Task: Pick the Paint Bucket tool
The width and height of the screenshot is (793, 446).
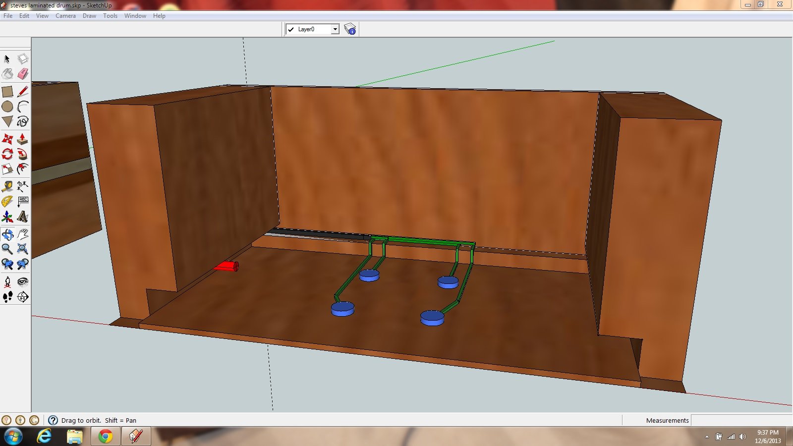Action: coord(7,74)
